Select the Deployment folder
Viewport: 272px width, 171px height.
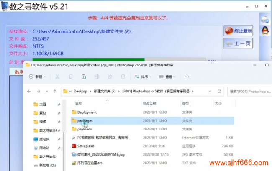point(87,112)
